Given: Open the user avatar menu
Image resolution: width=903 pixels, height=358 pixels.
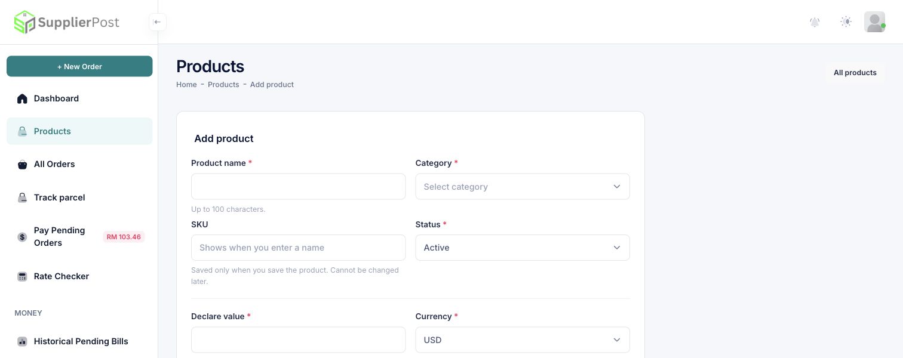Looking at the screenshot, I should pos(874,22).
